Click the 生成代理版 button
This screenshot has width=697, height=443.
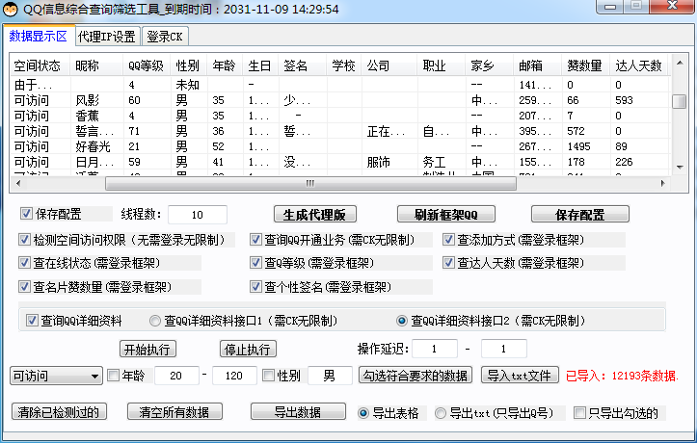pos(314,215)
